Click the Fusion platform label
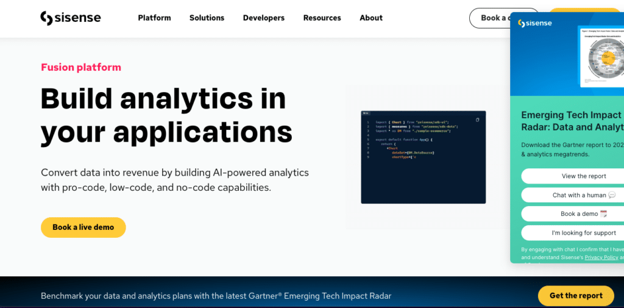 [x=81, y=67]
